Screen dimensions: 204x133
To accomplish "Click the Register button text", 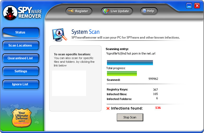I will 82,11.
